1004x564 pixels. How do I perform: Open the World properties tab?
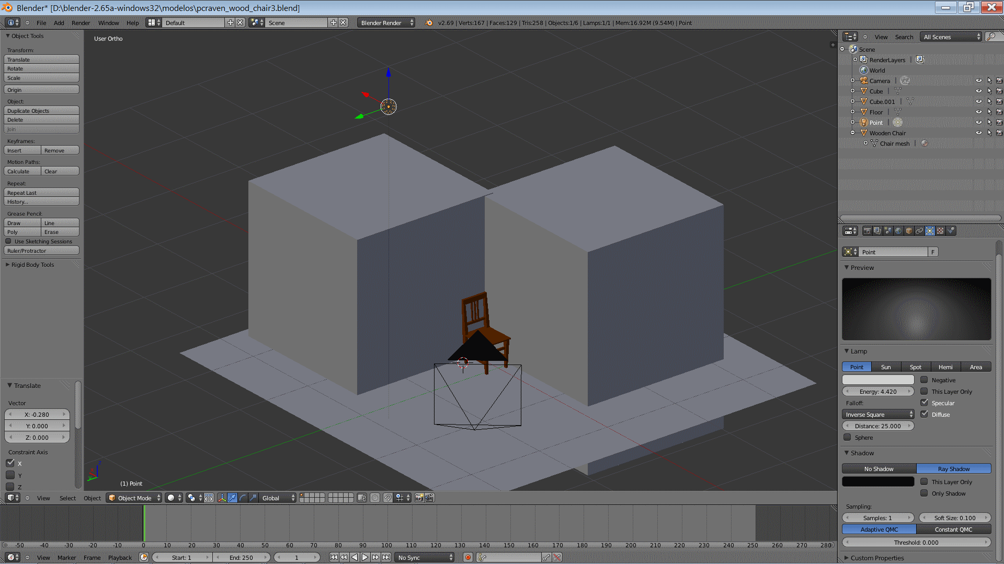point(898,231)
